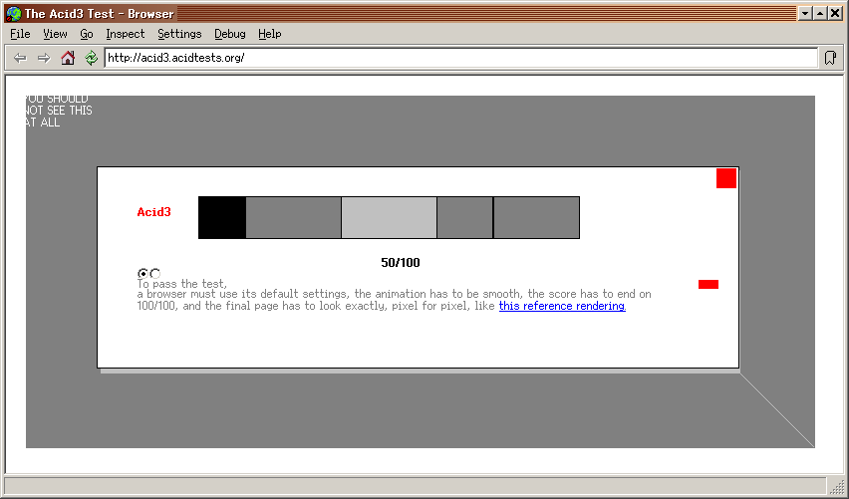Click the 50/100 score text
849x499 pixels.
[401, 263]
